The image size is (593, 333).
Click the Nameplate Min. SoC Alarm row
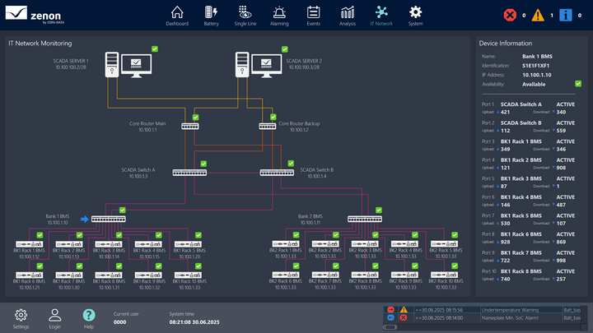click(x=482, y=317)
